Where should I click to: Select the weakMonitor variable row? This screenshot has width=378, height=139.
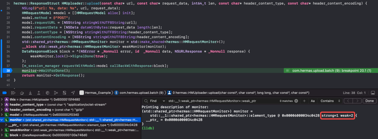coord(70,130)
